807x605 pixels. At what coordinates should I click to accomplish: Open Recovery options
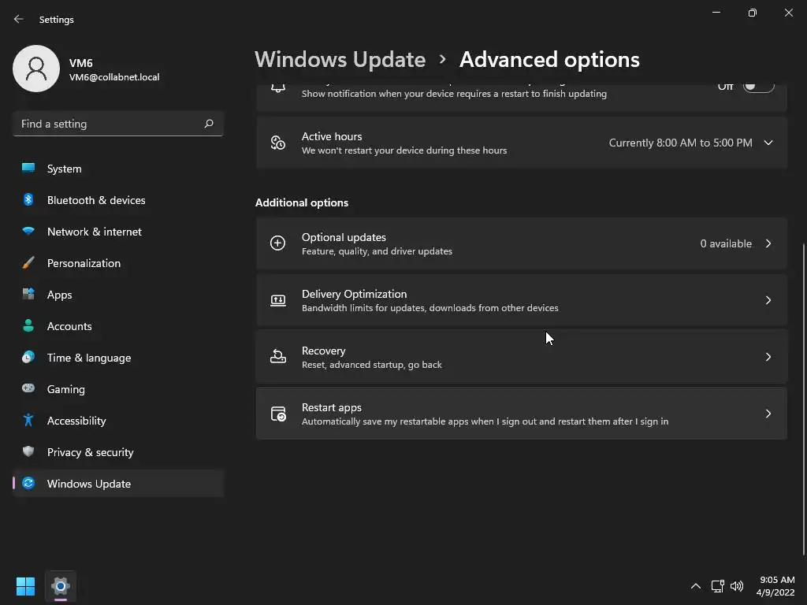[520, 357]
